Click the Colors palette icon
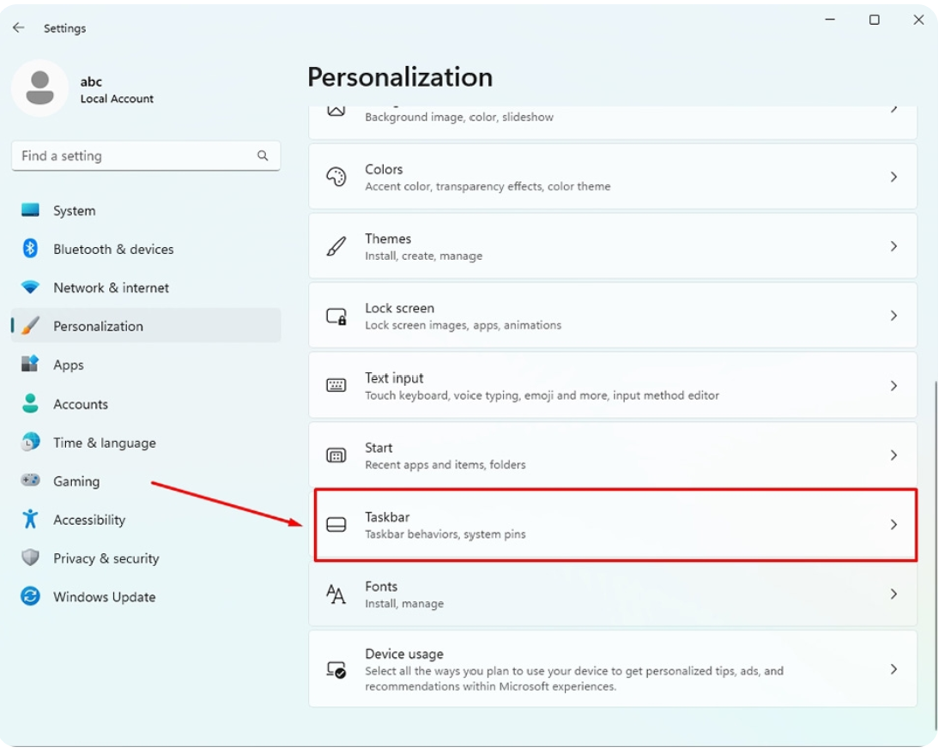This screenshot has width=939, height=748. pyautogui.click(x=336, y=177)
